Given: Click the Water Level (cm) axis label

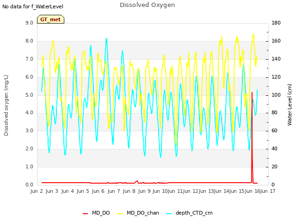Looking at the screenshot, I should [290, 105].
